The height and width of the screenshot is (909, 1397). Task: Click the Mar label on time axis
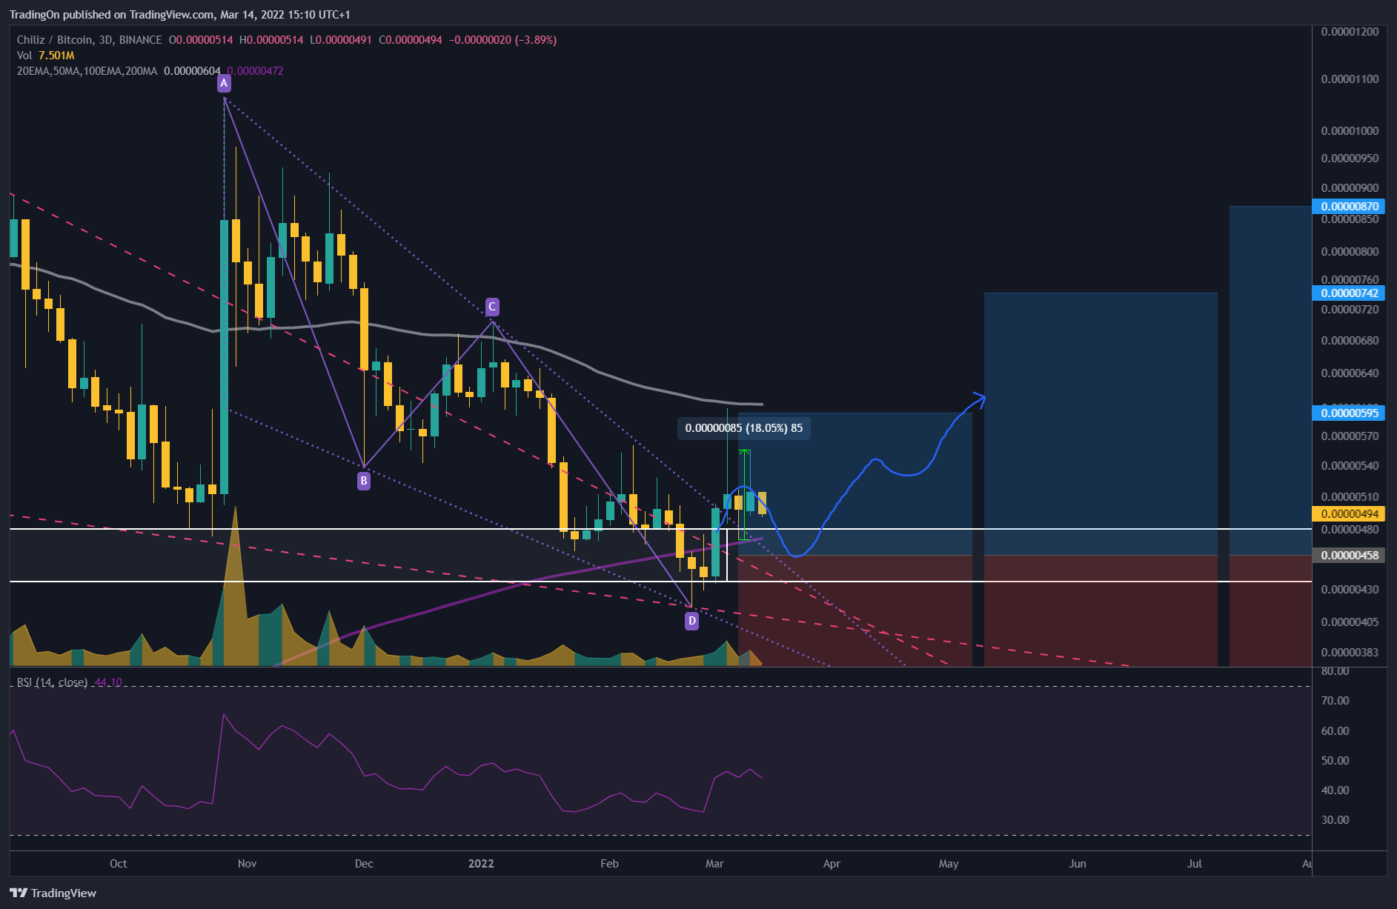[714, 864]
